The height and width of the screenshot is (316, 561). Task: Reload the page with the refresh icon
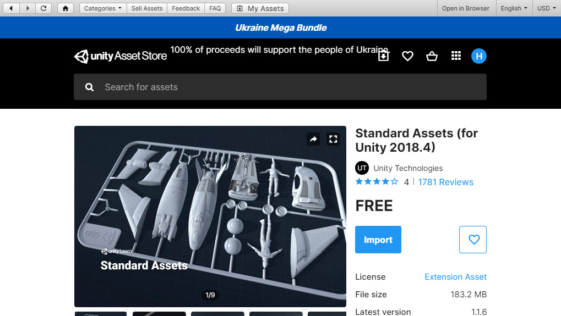click(x=43, y=8)
